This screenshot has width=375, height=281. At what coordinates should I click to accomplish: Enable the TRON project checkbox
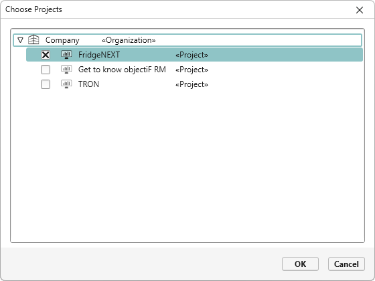pos(46,84)
